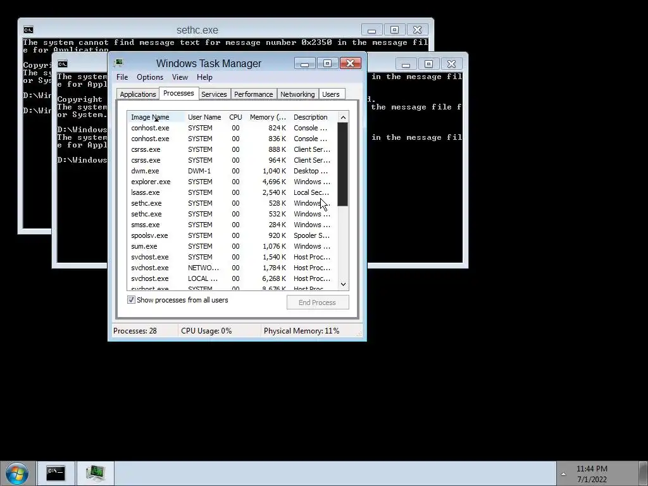Select svchost.exe using 1,540 K
Viewport: 648px width, 486px height.
pos(232,257)
